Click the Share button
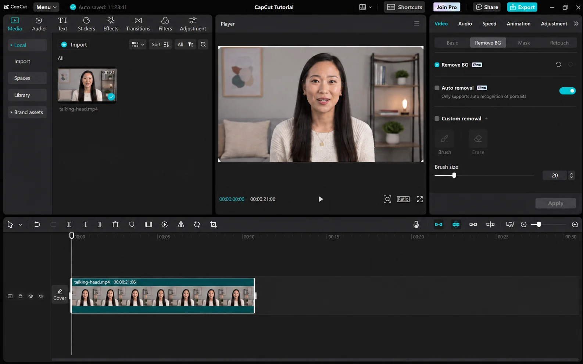Screen dimensions: 583x364 (487, 7)
